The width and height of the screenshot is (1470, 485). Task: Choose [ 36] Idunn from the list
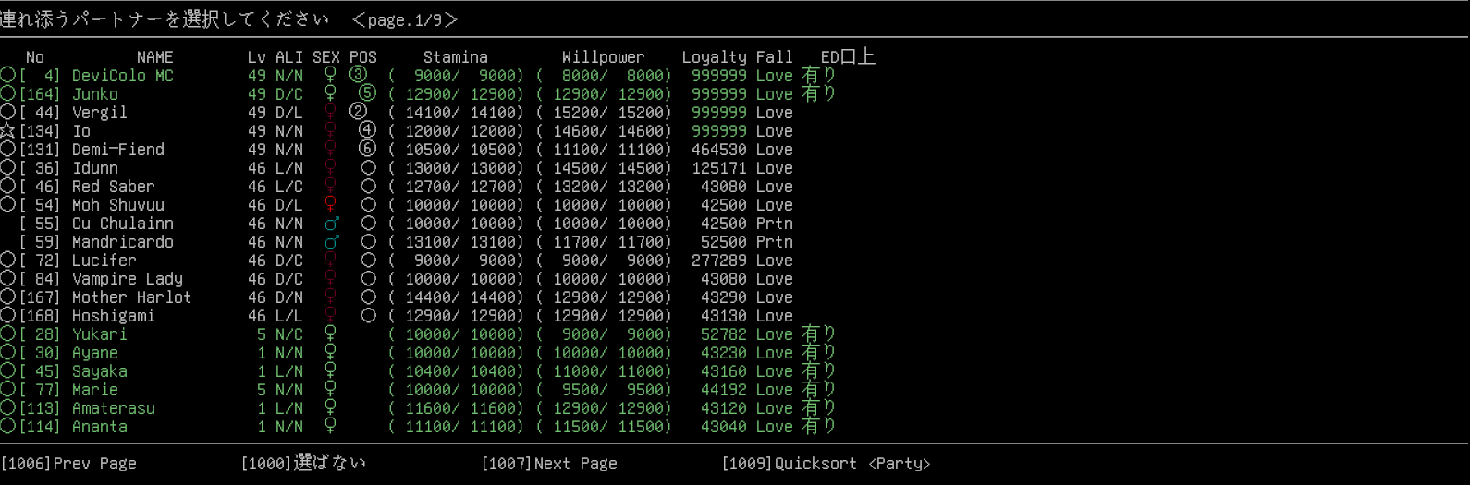coord(68,168)
